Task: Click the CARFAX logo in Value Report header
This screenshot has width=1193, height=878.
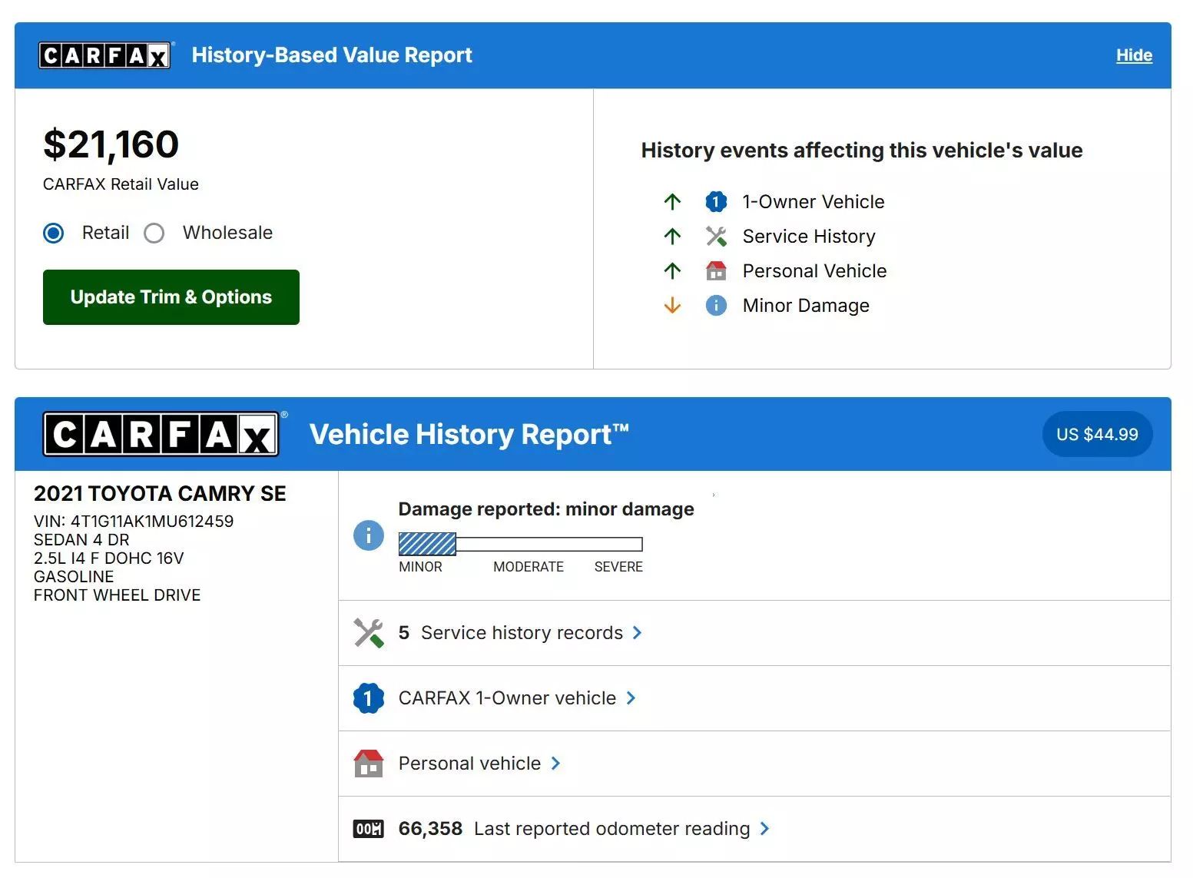Action: pos(104,55)
